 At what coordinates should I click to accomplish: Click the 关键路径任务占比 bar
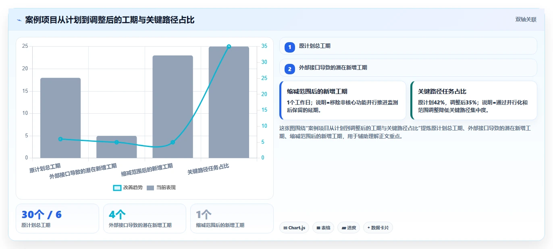pos(229,102)
